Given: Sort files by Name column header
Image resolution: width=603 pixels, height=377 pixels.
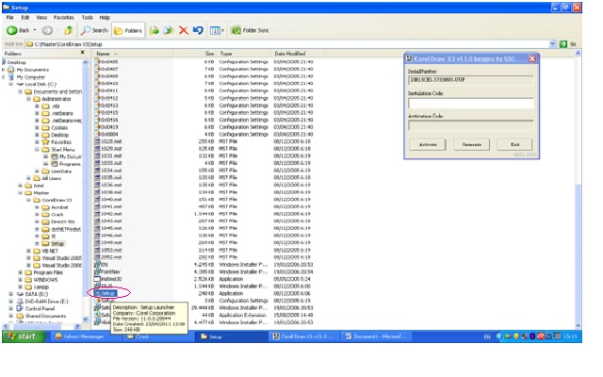Looking at the screenshot, I should [132, 54].
